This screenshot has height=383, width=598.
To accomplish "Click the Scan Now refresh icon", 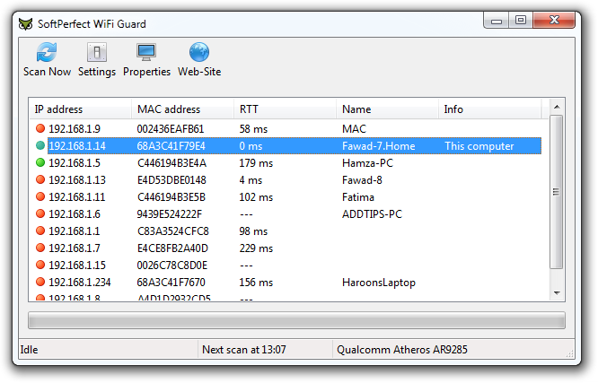I will [47, 52].
